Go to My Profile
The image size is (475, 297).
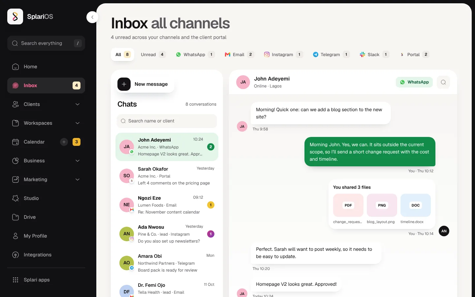click(x=46, y=236)
